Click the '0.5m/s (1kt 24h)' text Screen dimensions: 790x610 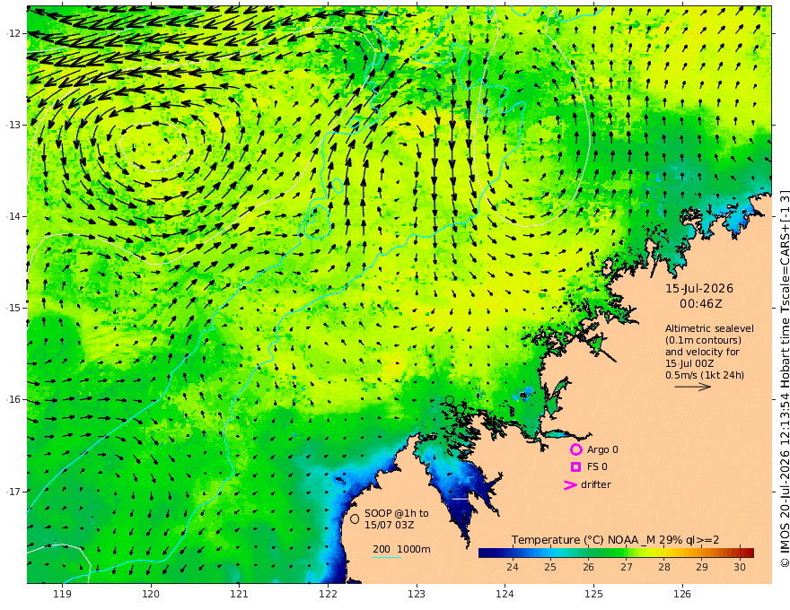coord(705,376)
